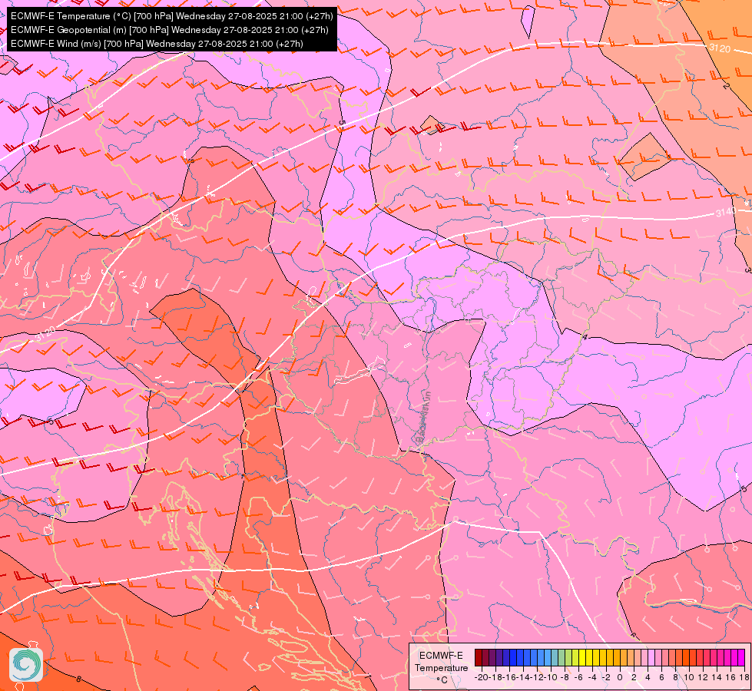Pick the dark red swatch in legend
752x691 pixels.
tap(479, 657)
